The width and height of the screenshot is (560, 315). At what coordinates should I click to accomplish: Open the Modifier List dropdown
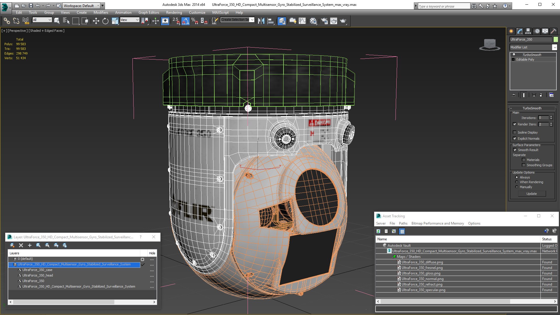pos(554,47)
